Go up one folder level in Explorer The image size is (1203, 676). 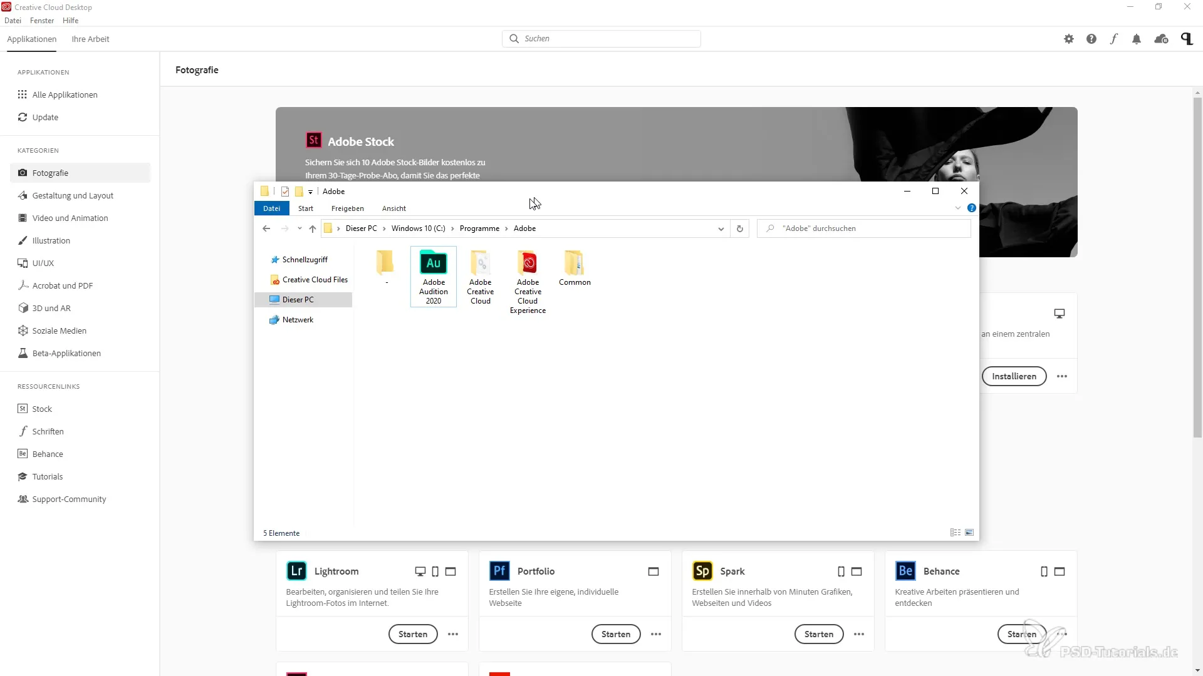313,228
